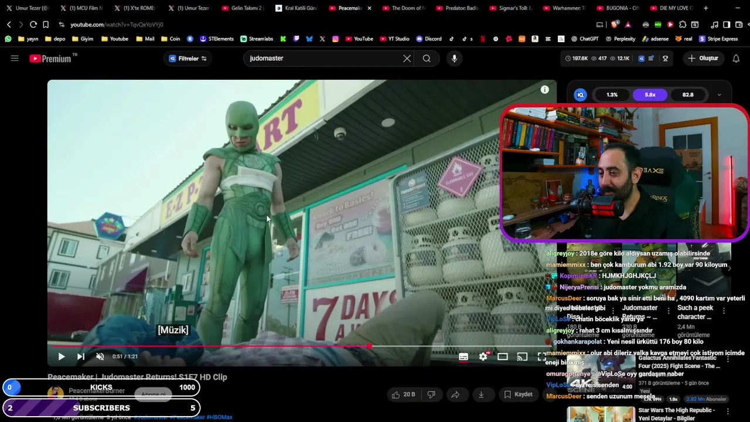Show video info card icon

[545, 90]
